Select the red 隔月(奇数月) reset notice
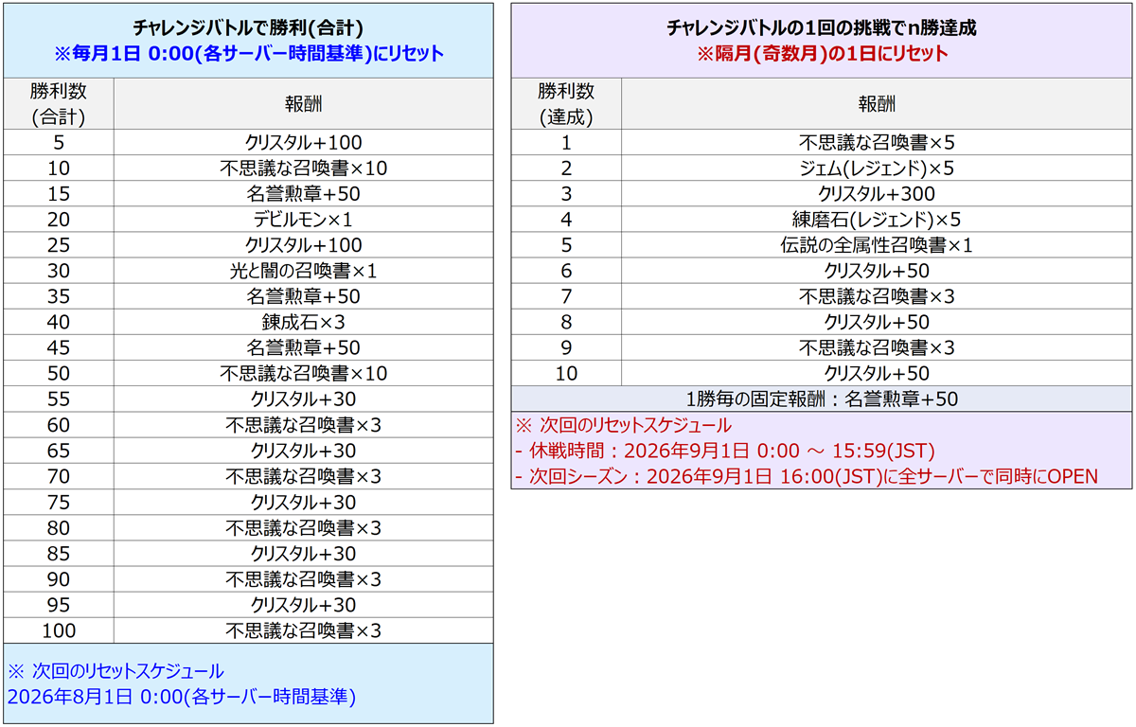Viewport: 1136px width, 727px height. (x=822, y=54)
